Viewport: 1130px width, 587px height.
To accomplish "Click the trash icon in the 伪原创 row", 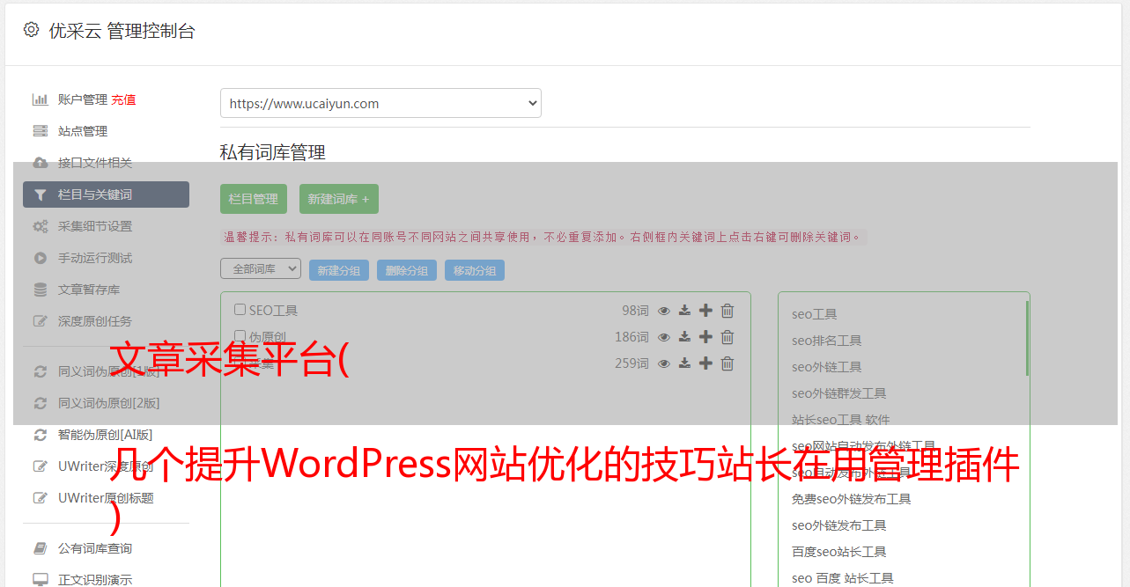I will pyautogui.click(x=727, y=337).
